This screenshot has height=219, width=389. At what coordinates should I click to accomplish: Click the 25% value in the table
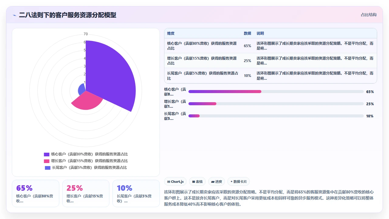coord(247,61)
